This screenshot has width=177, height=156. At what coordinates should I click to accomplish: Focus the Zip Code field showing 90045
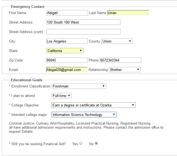click(x=67, y=60)
